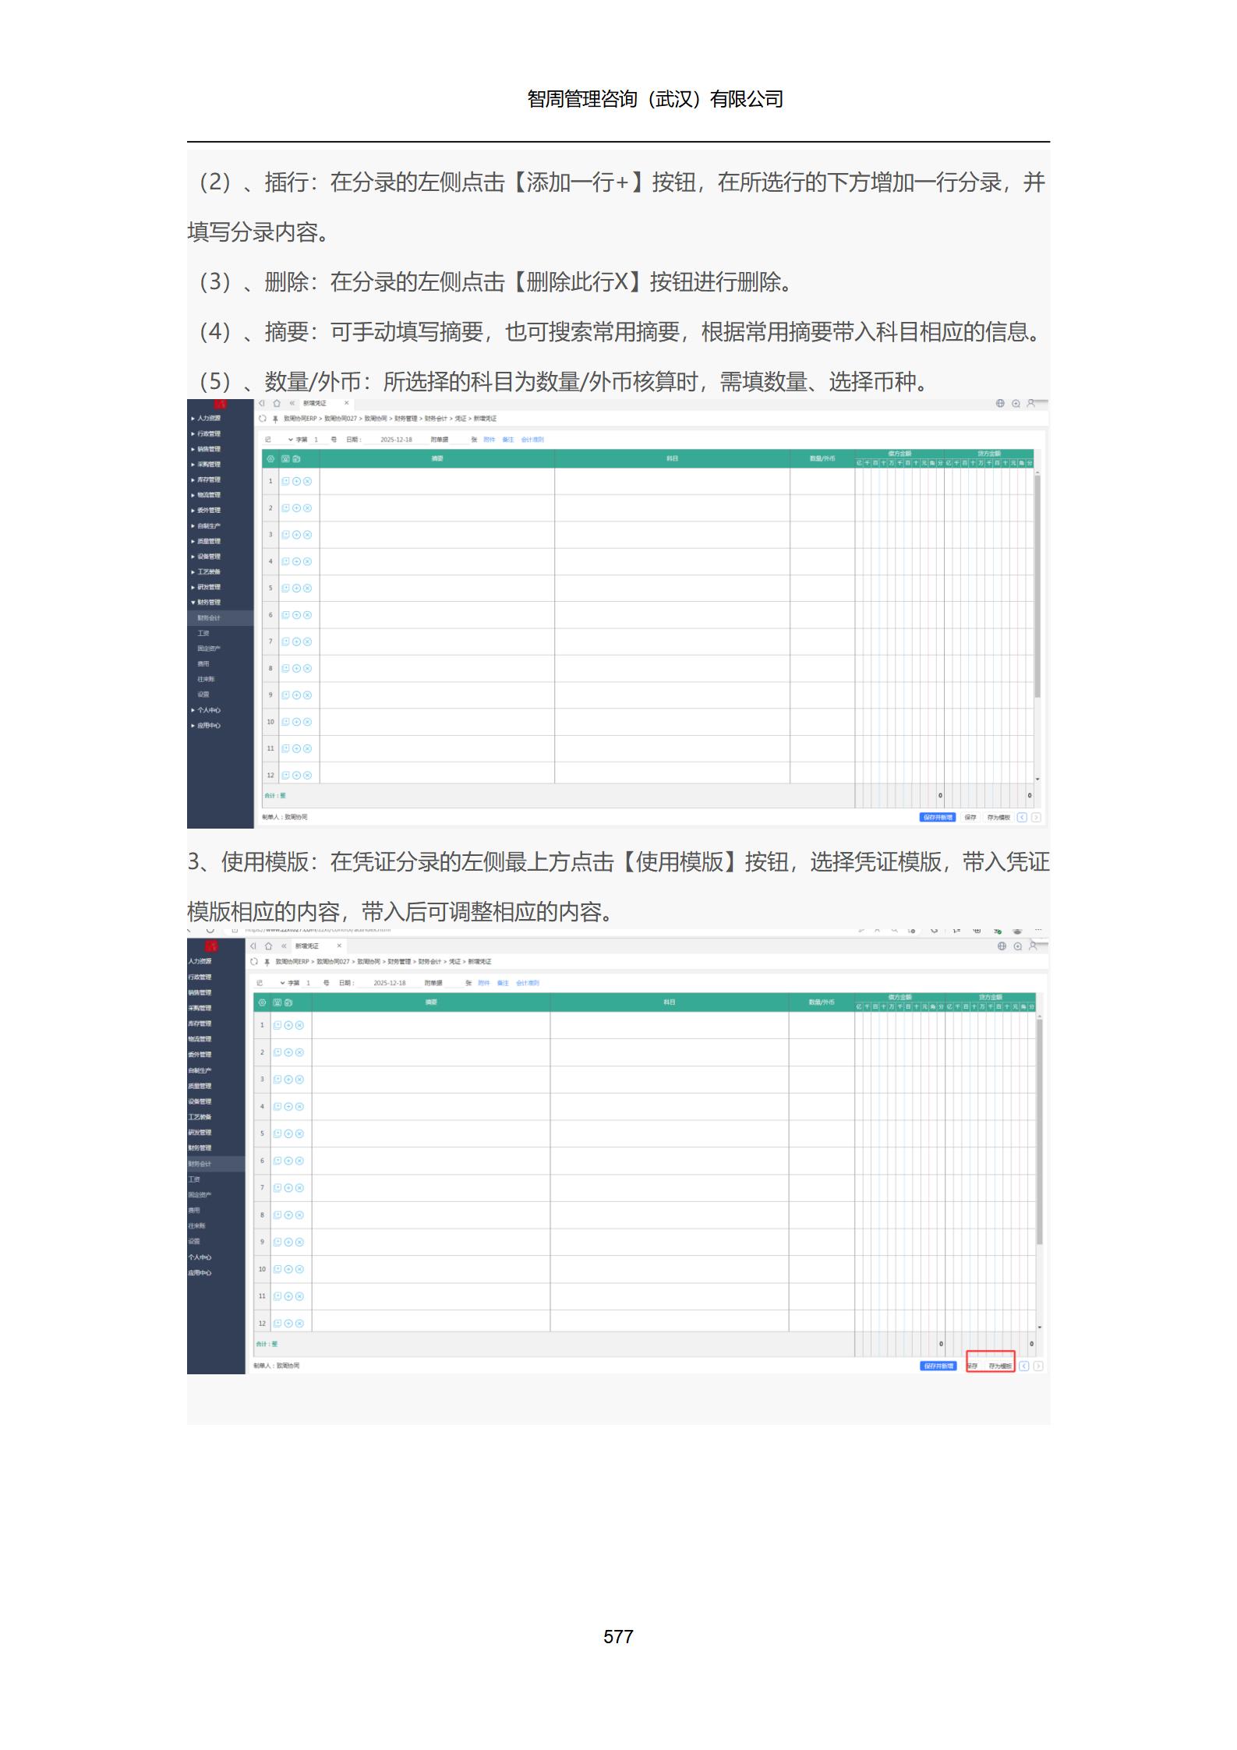Open 工资 in the first screenshot sidebar

pos(203,633)
